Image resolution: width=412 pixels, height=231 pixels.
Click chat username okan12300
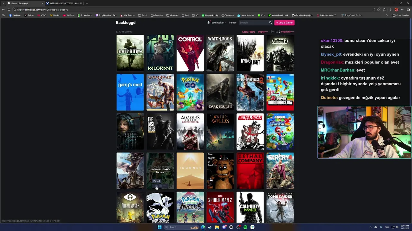(x=332, y=41)
